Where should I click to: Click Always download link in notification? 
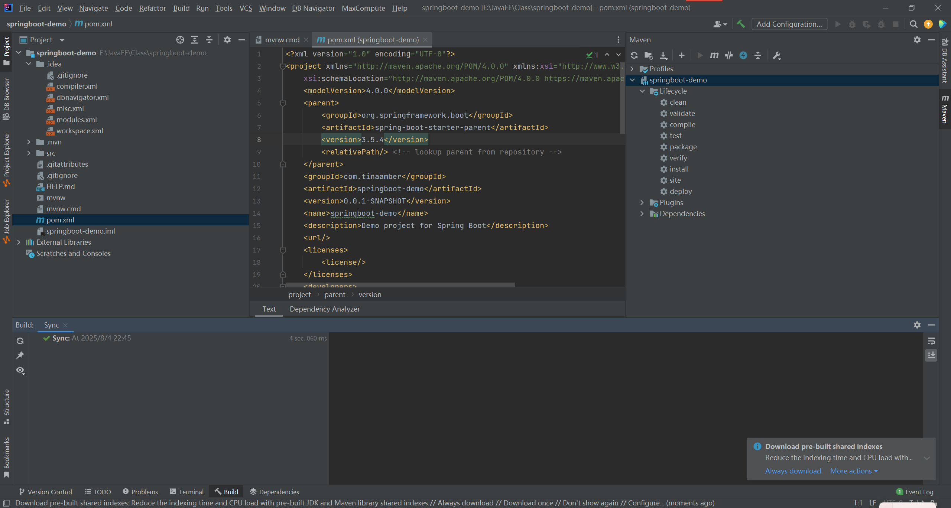(793, 471)
